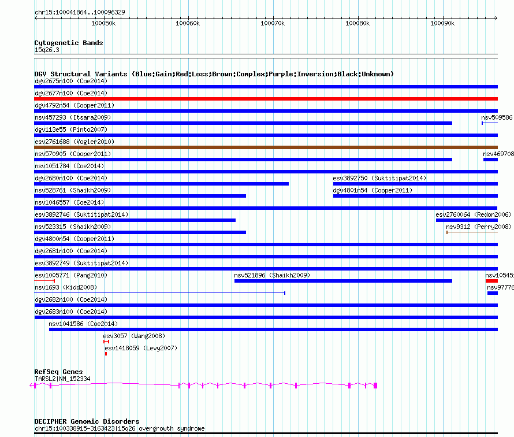Click the 15q26 overgrowth syndrome entry
This screenshot has width=514, height=437.
[120, 428]
